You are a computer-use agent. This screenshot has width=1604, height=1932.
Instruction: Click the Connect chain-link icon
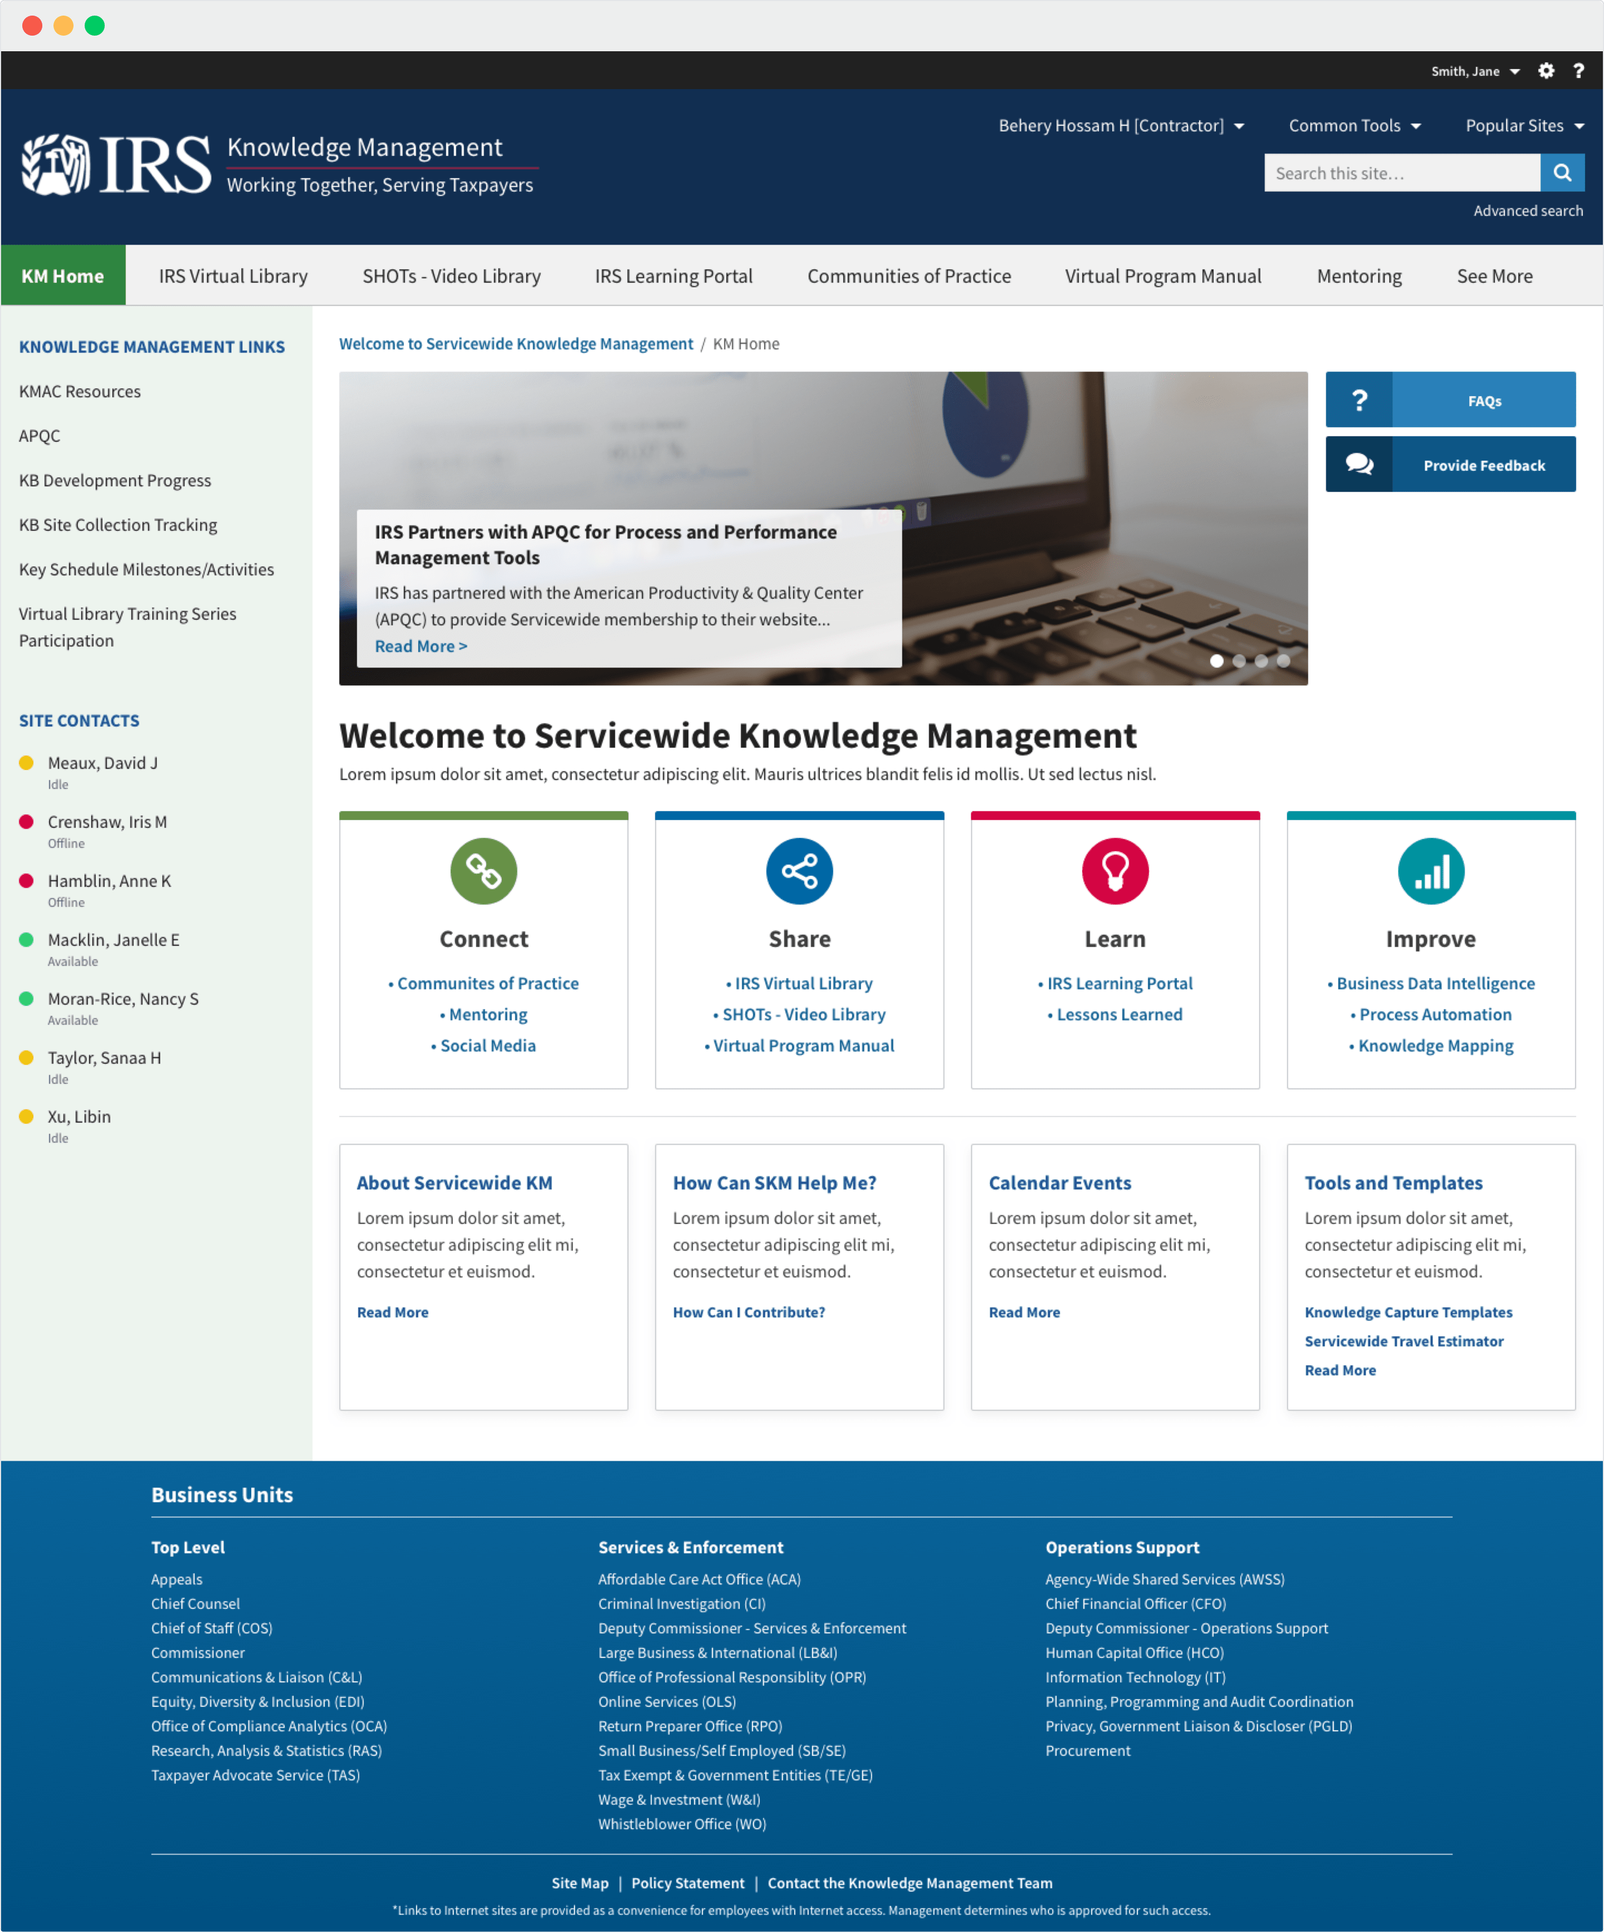coord(484,870)
